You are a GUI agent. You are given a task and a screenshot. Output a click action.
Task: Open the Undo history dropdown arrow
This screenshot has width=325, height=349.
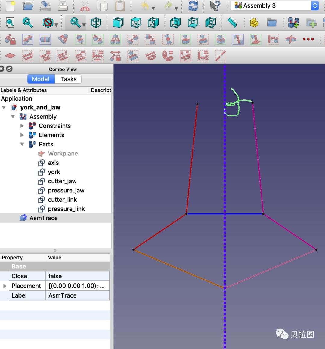click(153, 8)
